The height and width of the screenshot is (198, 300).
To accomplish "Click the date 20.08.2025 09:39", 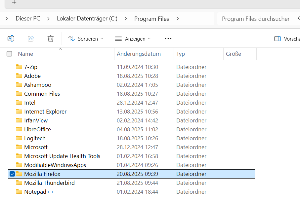I will coord(137,174).
